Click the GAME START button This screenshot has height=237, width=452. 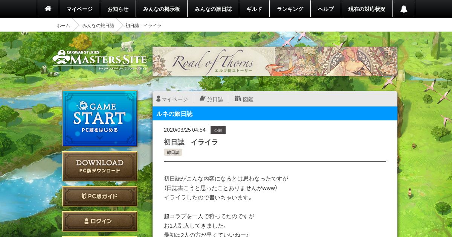(x=100, y=118)
